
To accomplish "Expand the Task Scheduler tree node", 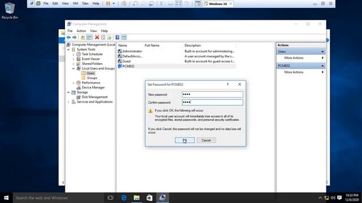I will point(74,54).
